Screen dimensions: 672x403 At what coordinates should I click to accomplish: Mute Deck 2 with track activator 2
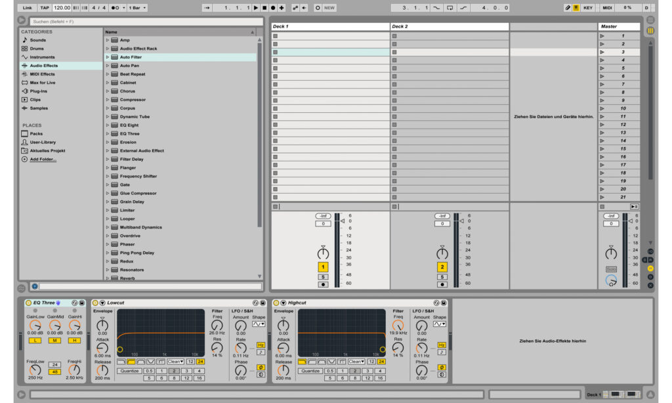442,266
